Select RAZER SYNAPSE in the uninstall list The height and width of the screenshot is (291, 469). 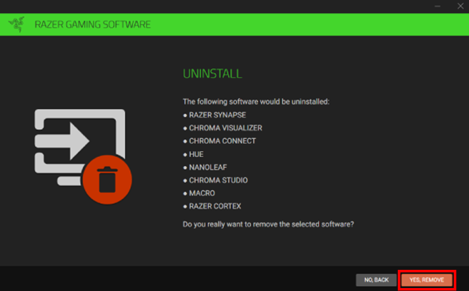point(217,115)
